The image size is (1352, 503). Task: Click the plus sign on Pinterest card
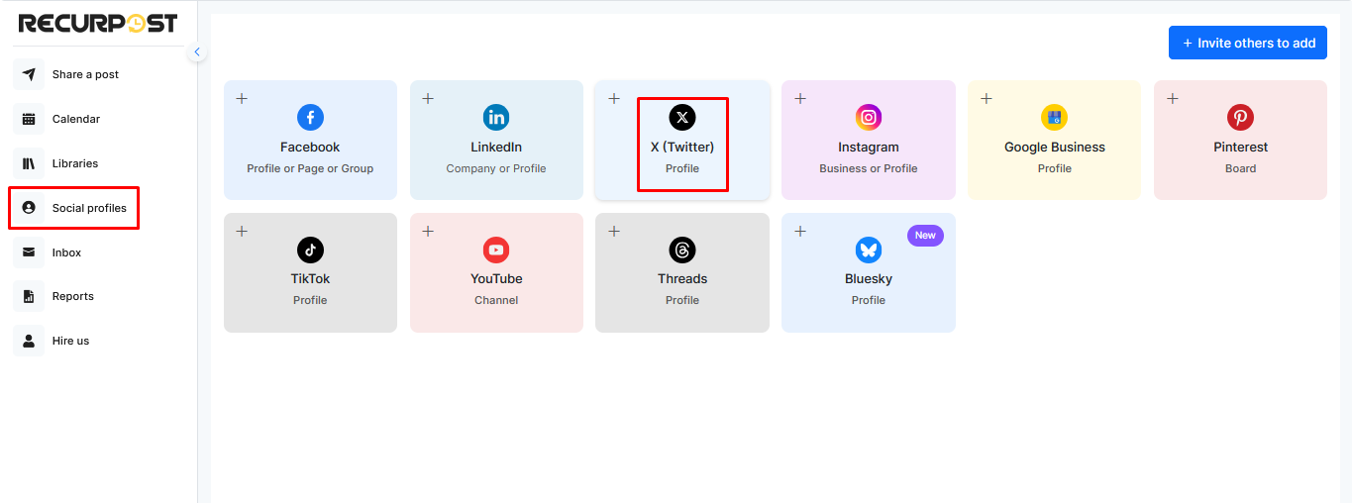point(1173,98)
